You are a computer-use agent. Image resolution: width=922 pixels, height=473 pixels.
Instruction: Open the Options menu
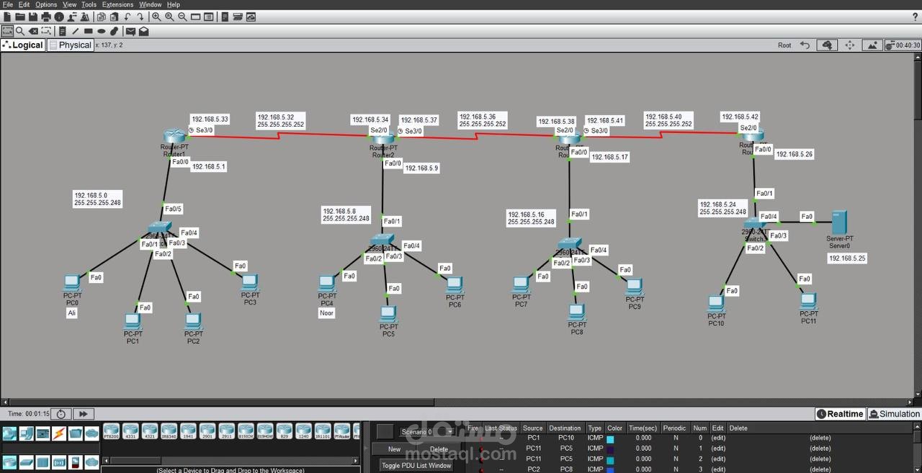coord(45,4)
